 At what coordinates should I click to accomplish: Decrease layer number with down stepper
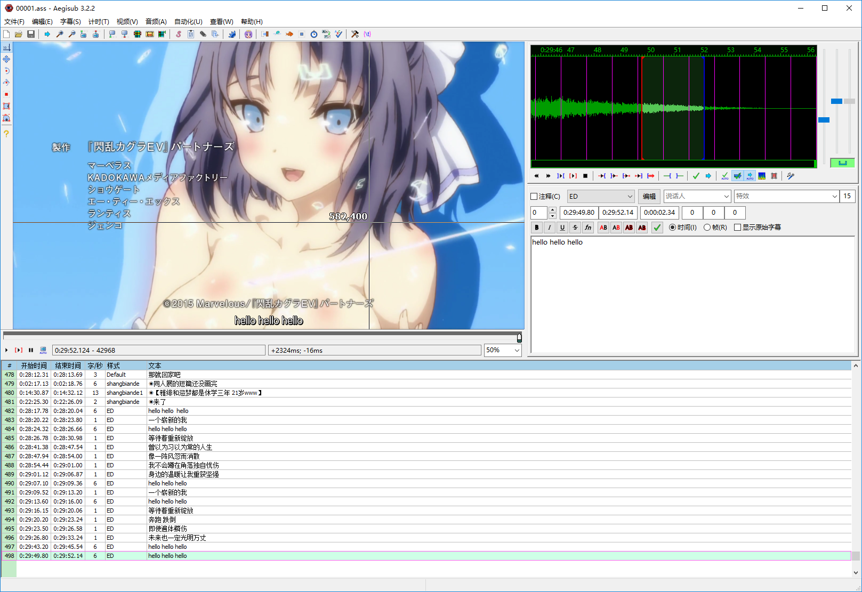pos(552,216)
